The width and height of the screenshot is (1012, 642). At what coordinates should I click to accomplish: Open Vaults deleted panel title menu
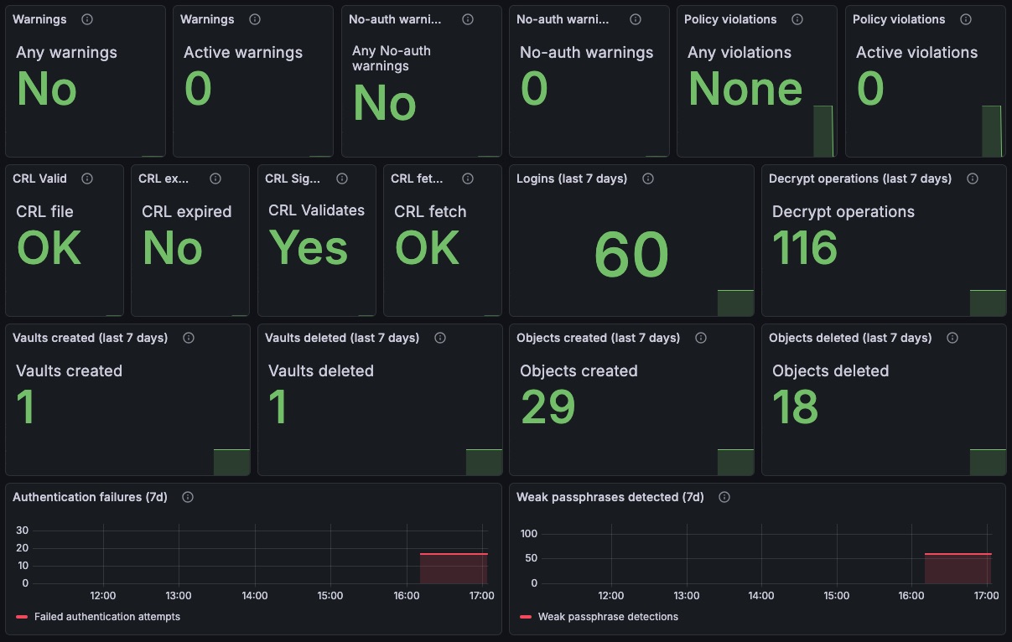tap(342, 338)
